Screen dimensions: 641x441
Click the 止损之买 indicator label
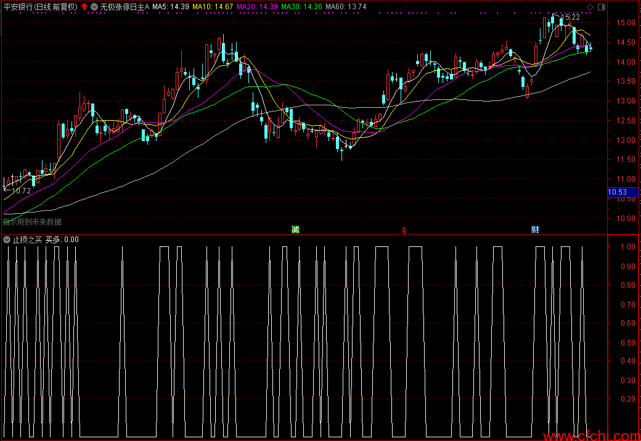point(27,240)
